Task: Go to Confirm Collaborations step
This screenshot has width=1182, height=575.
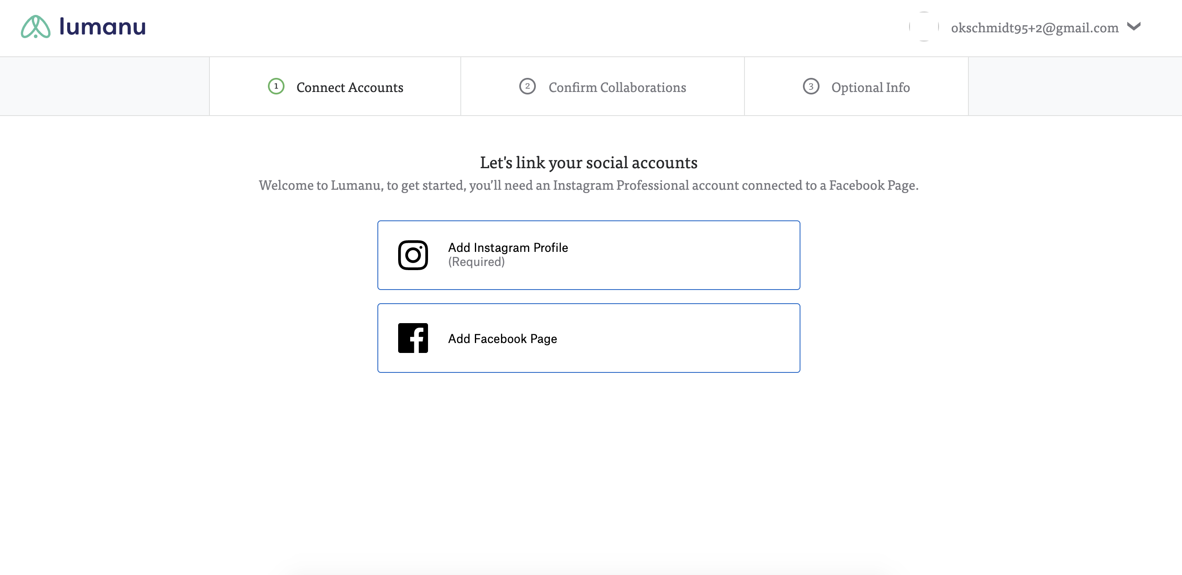Action: (602, 87)
